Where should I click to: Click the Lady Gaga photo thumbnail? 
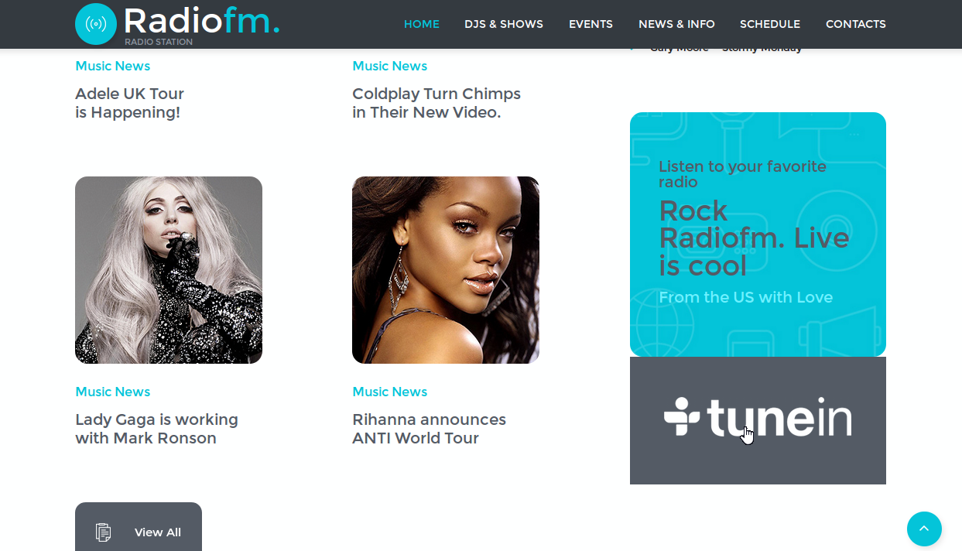tap(169, 270)
